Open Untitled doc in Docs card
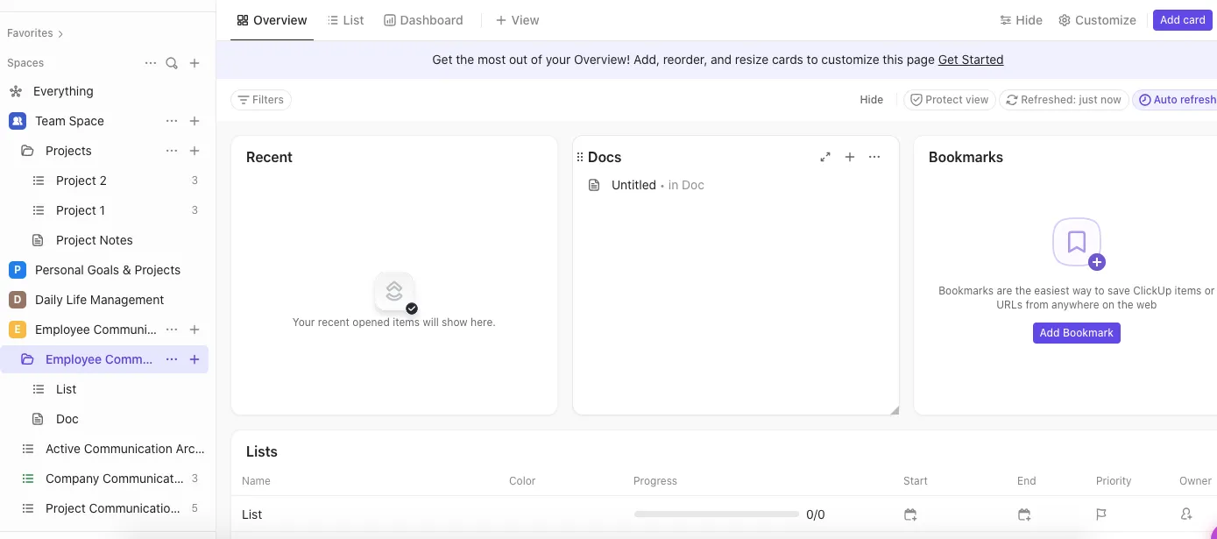The image size is (1217, 539). pos(633,185)
